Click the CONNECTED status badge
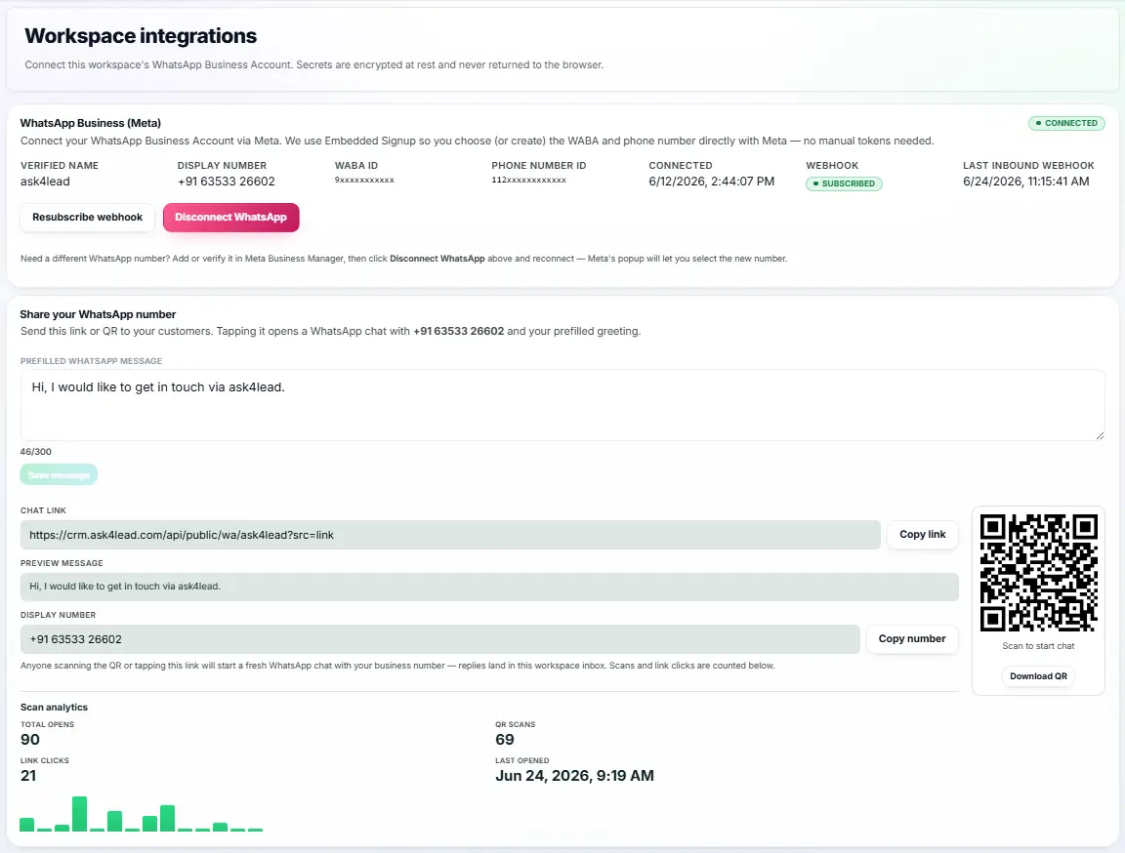 tap(1066, 123)
